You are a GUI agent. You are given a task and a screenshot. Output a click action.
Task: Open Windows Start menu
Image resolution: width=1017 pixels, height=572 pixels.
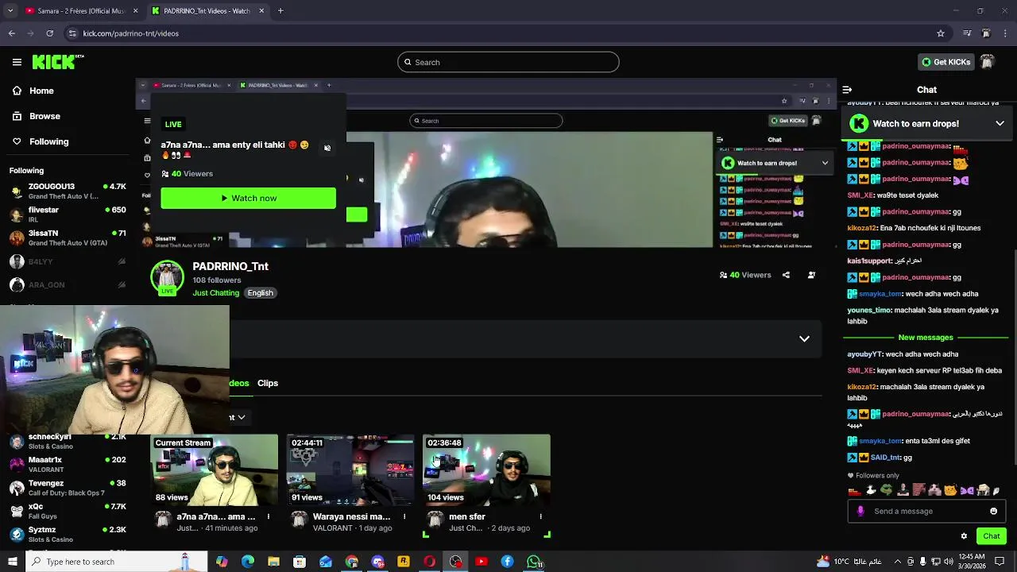click(x=12, y=562)
